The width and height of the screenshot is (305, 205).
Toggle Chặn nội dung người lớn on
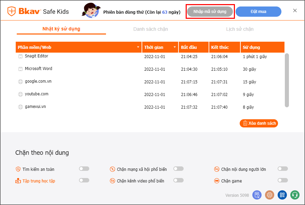point(282,169)
